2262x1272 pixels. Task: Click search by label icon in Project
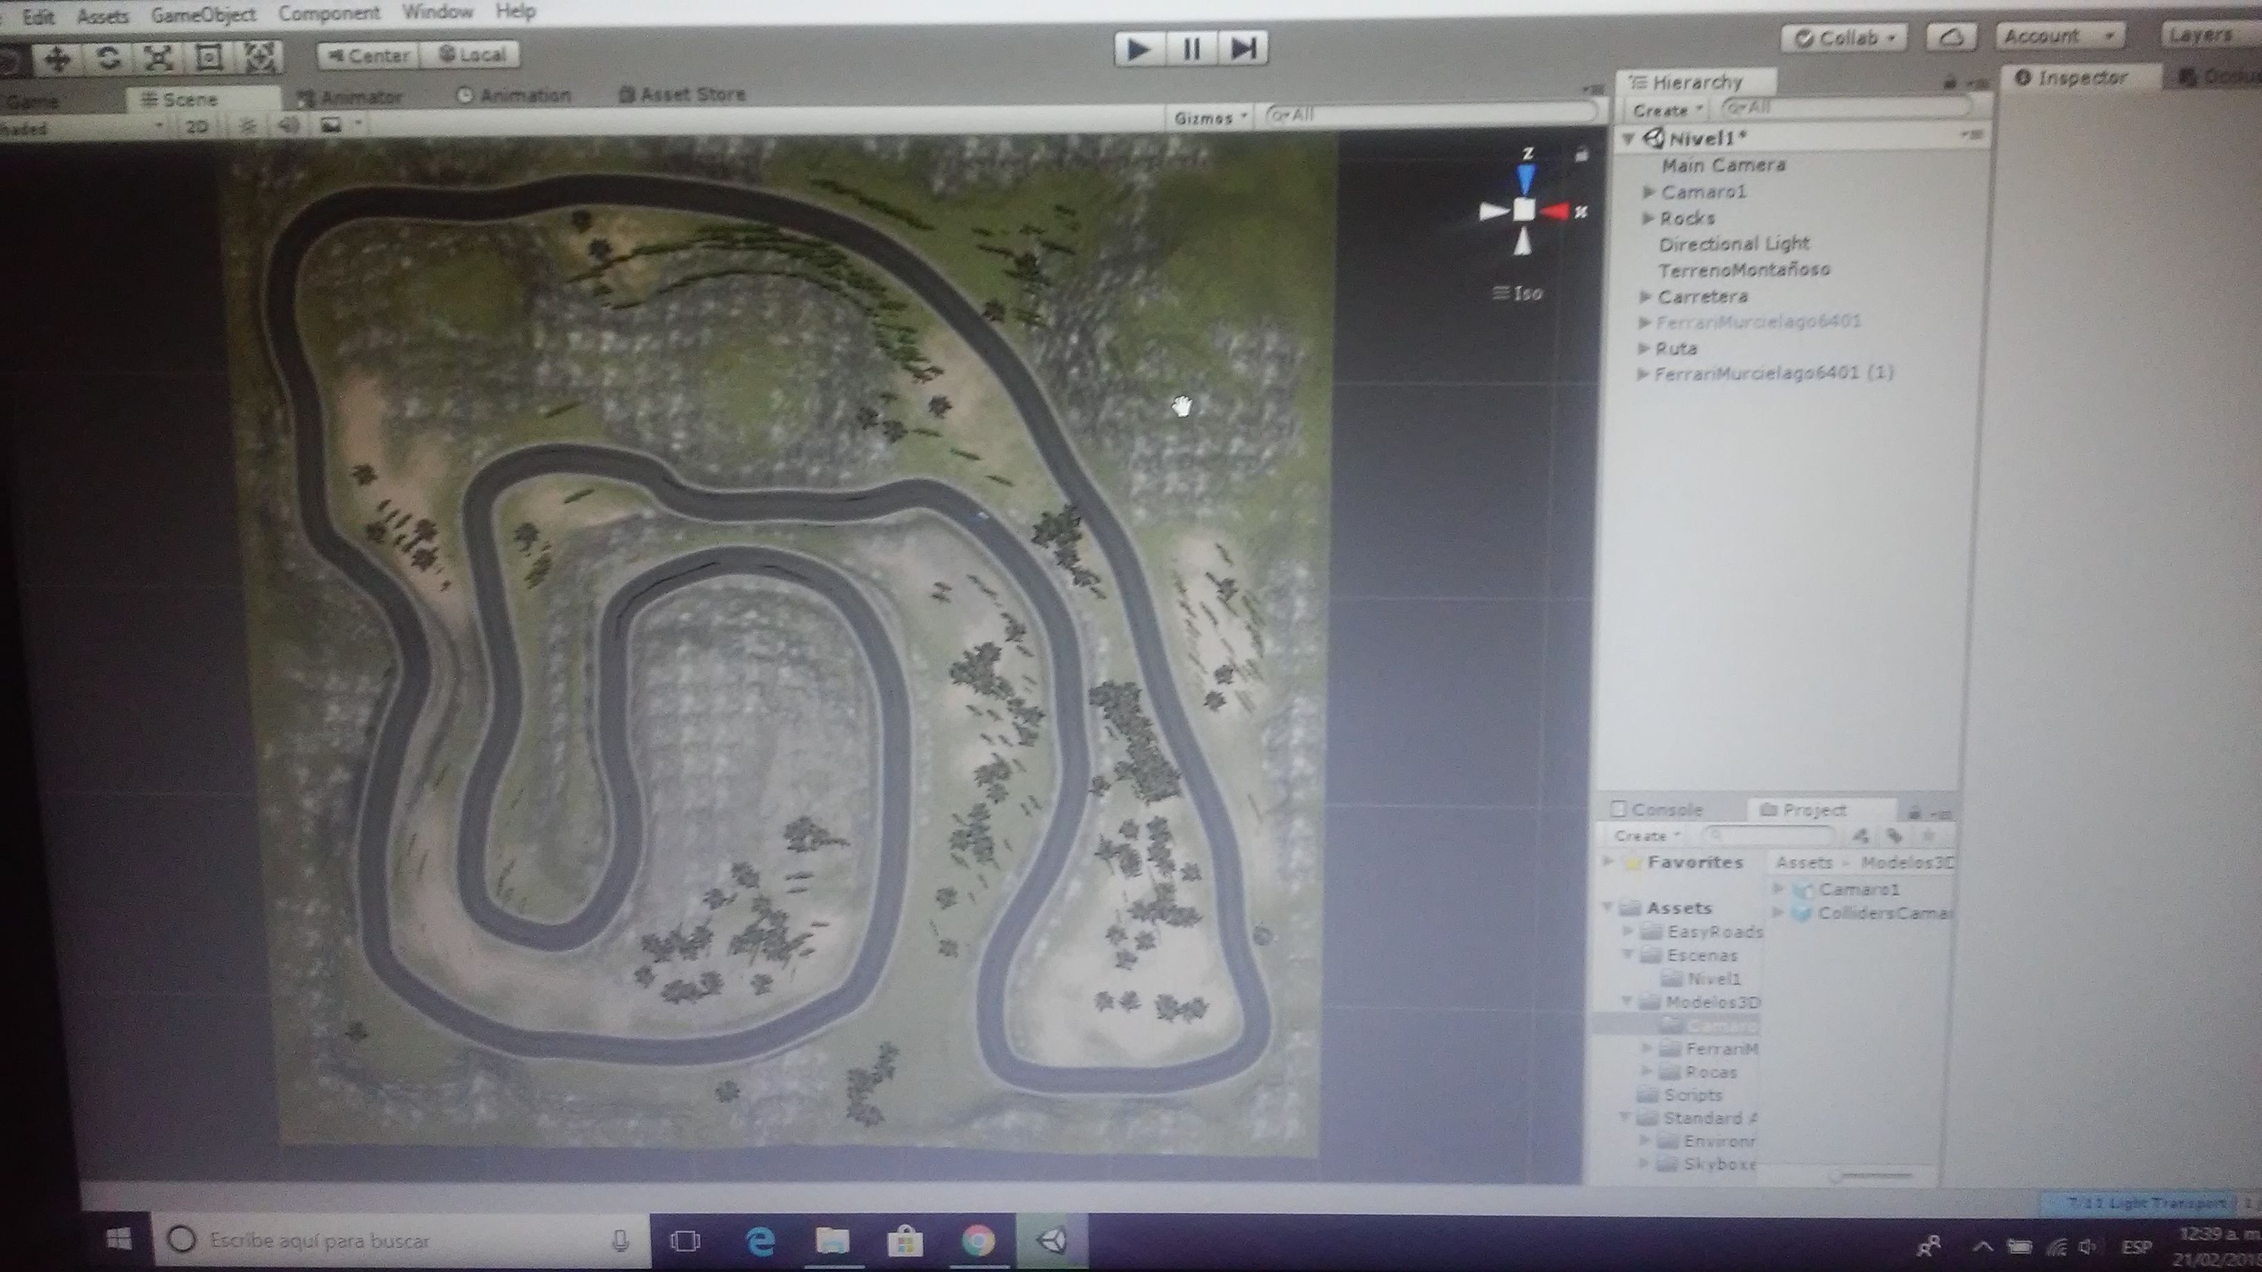point(1894,835)
